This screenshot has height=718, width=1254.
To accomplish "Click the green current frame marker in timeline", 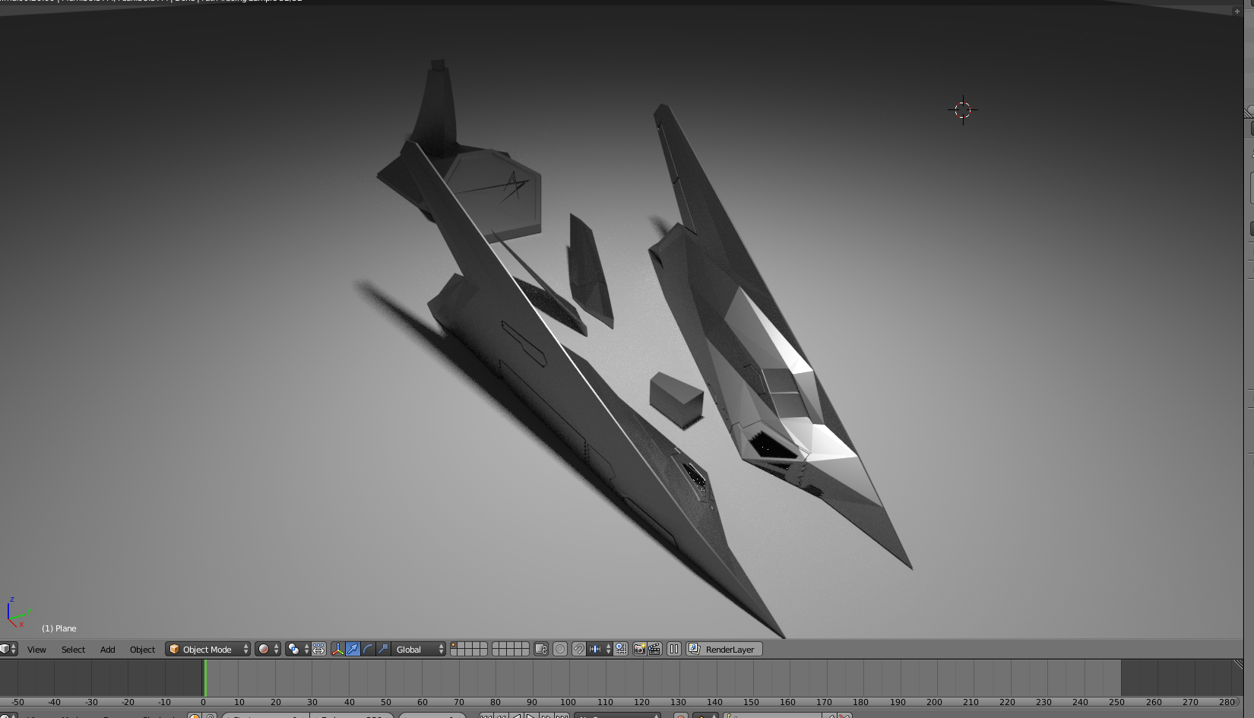I will coord(204,678).
